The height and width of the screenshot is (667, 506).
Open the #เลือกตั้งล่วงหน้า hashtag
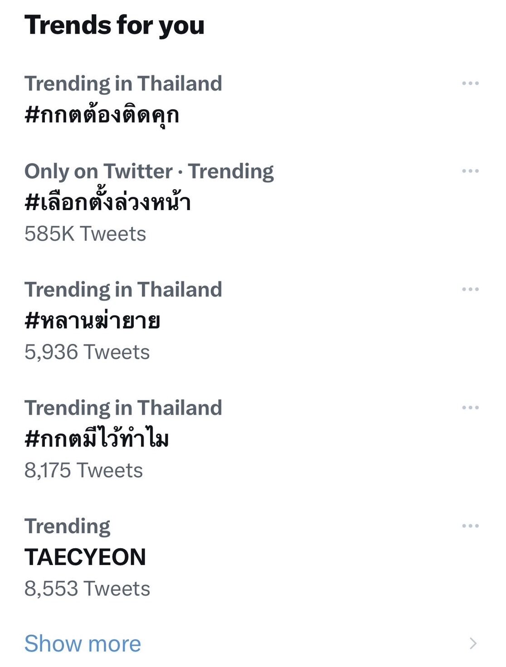(107, 202)
